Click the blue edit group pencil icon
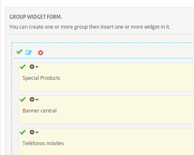Viewport: 194px width, 155px height. point(29,52)
